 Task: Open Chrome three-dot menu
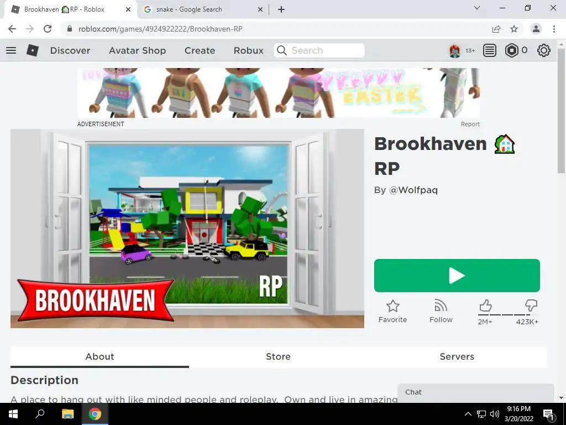pos(554,29)
